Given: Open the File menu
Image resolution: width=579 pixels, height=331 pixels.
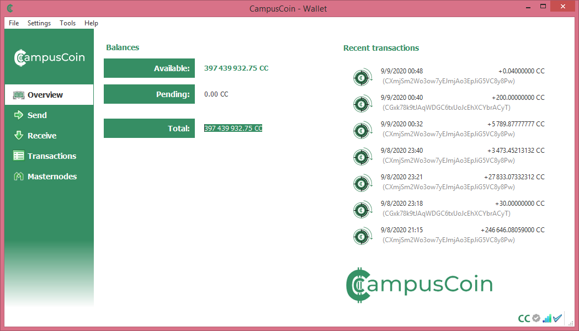Looking at the screenshot, I should pyautogui.click(x=14, y=23).
